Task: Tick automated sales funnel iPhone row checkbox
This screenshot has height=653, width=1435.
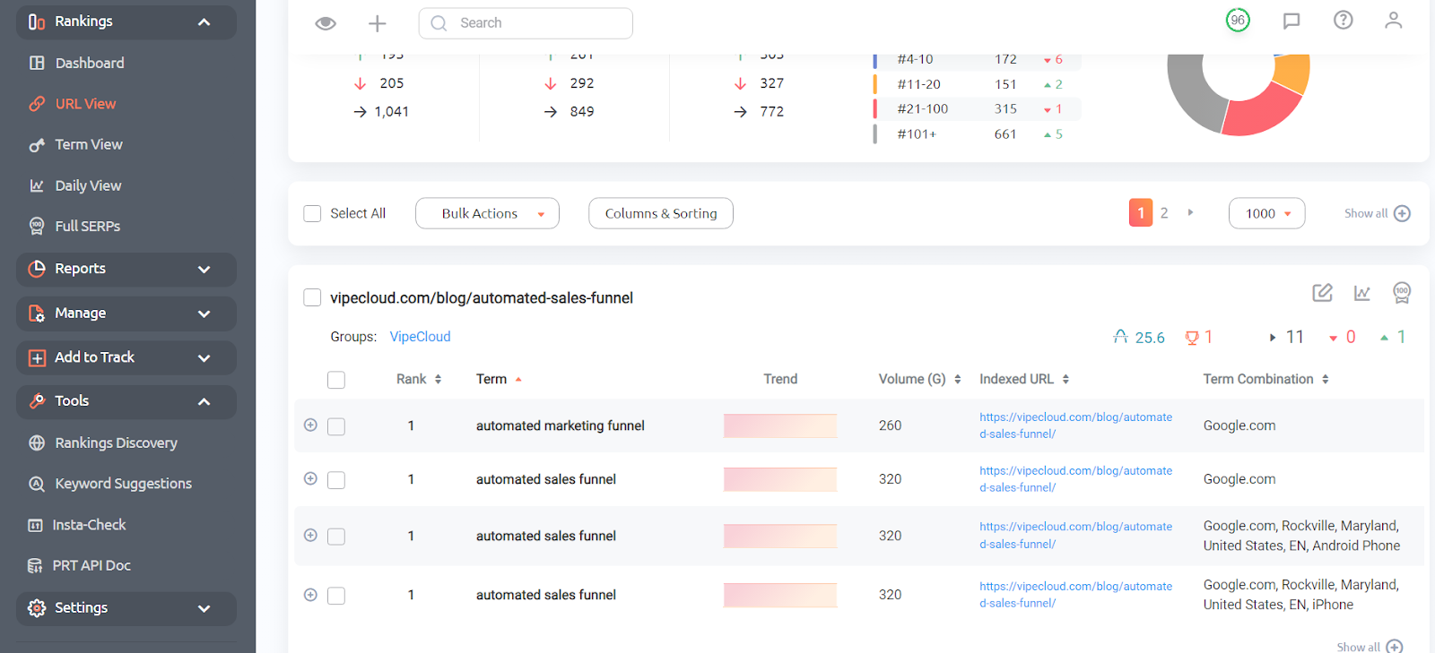Action: [336, 596]
